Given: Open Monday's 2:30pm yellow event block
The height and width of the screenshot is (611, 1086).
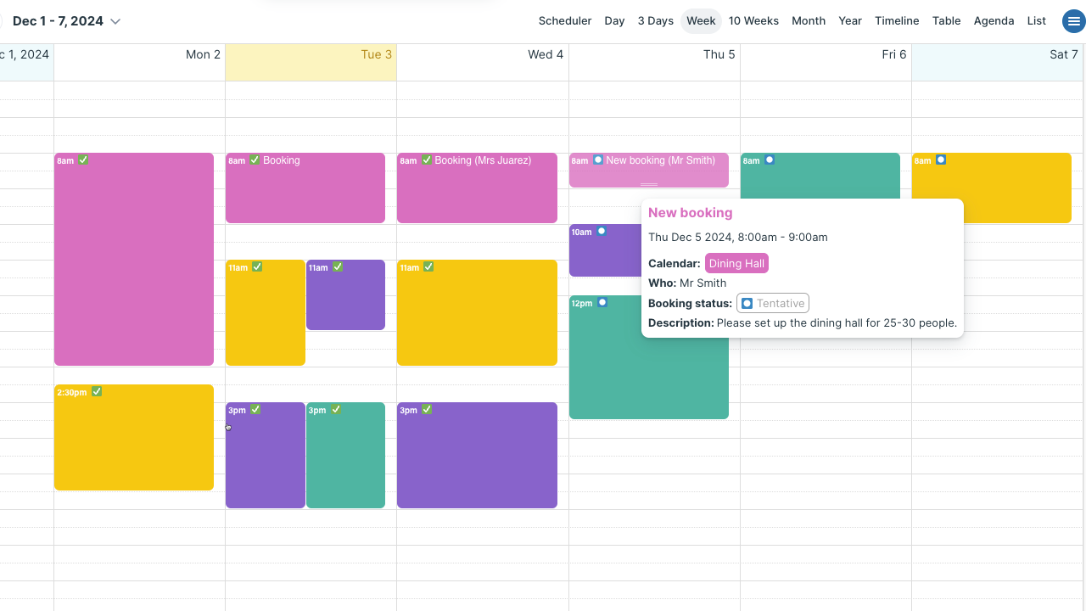Looking at the screenshot, I should pos(134,437).
